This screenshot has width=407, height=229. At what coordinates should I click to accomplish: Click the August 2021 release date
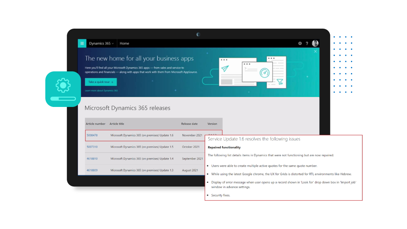[x=190, y=170]
